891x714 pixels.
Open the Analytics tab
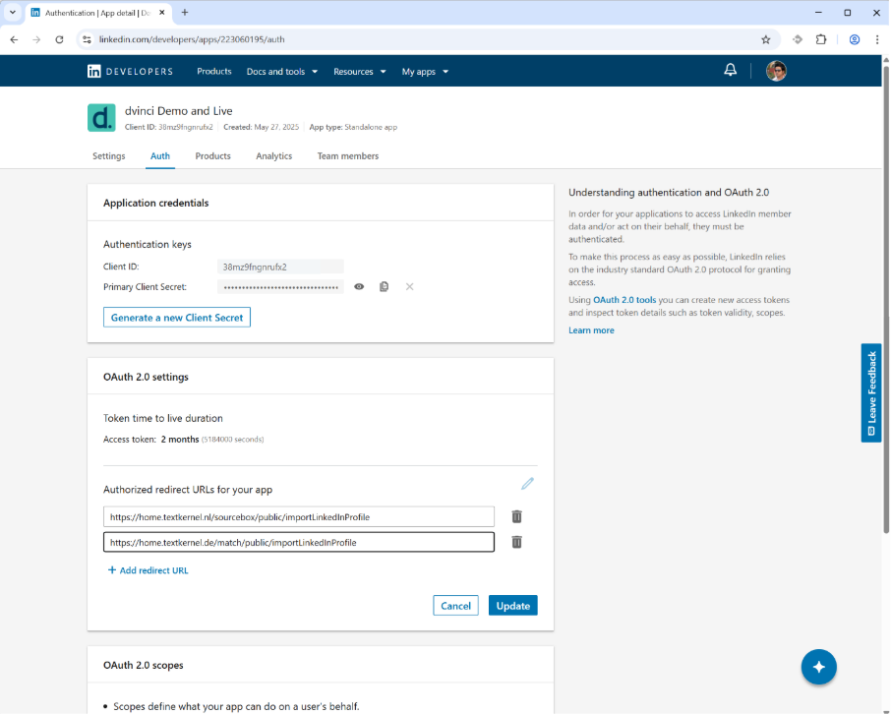(274, 155)
